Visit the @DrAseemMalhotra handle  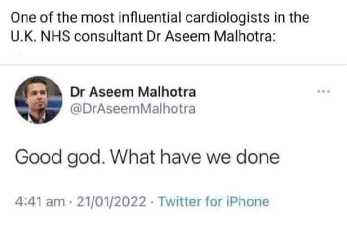point(133,109)
